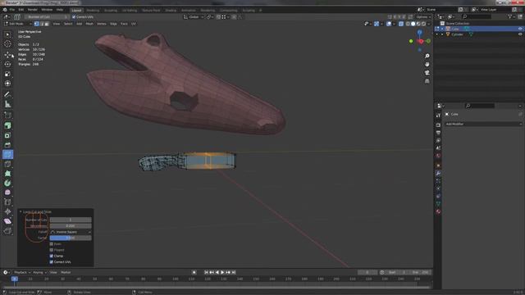Select the Spin tool
This screenshot has height=295, width=525.
click(7, 184)
